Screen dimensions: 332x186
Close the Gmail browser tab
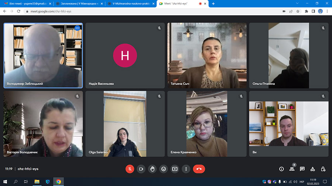point(50,4)
